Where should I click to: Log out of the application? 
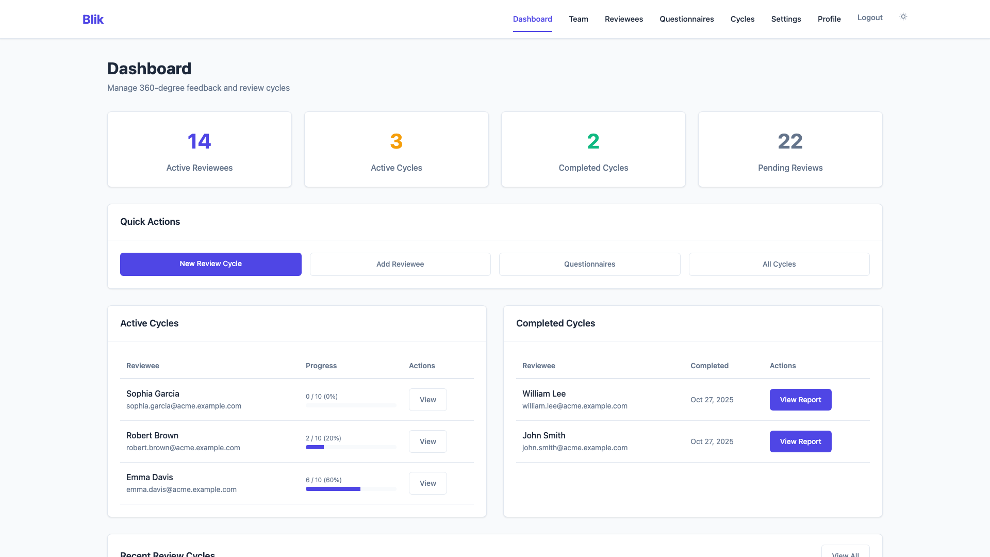coord(869,17)
